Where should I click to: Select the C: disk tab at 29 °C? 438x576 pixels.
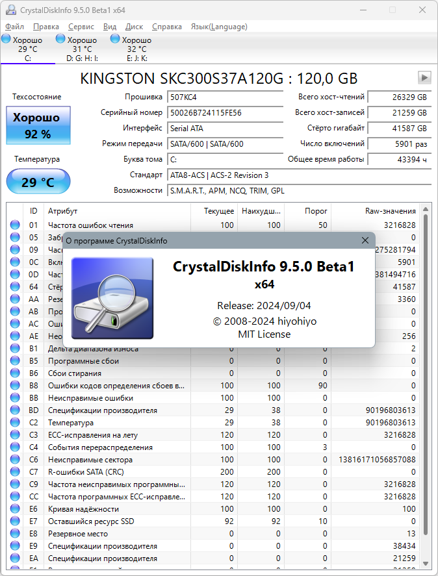[28, 49]
